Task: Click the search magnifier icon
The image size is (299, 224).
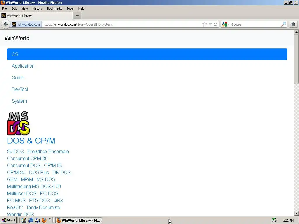Action: 284,24
